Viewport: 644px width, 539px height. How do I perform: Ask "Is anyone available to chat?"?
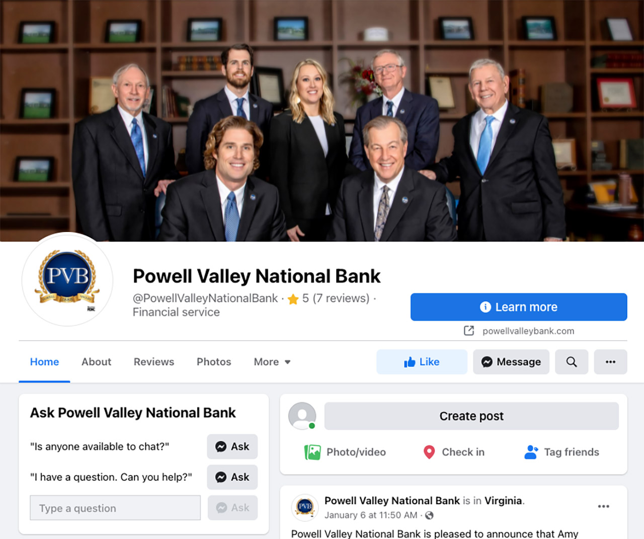coord(232,446)
